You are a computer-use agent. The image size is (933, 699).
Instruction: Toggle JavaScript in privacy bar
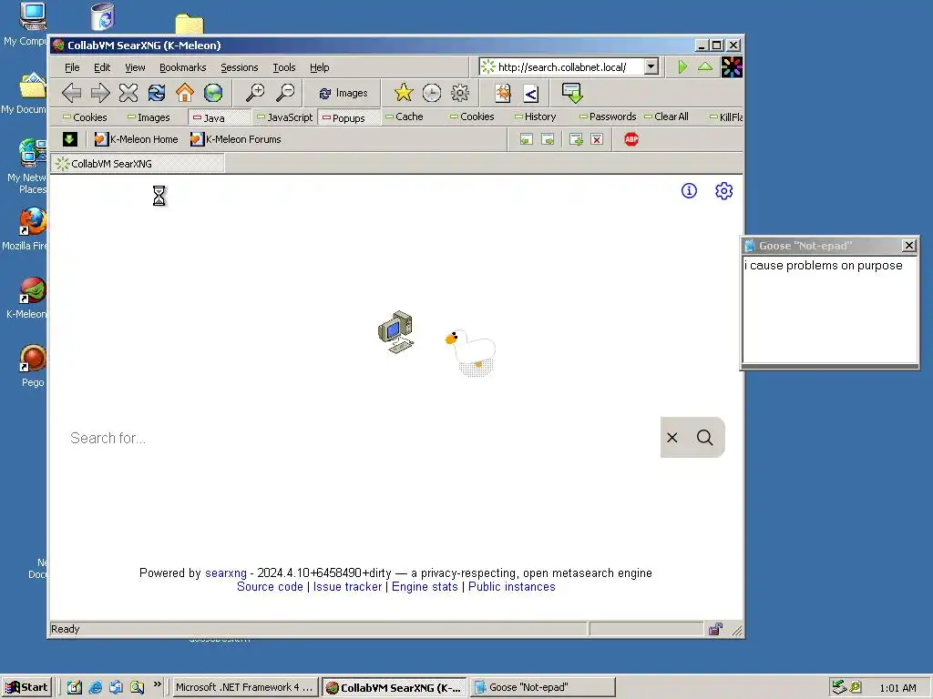coord(284,117)
